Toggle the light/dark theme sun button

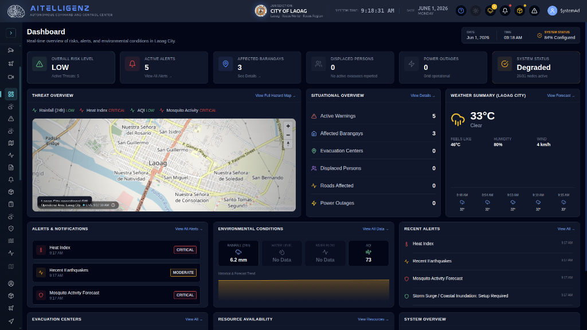475,11
